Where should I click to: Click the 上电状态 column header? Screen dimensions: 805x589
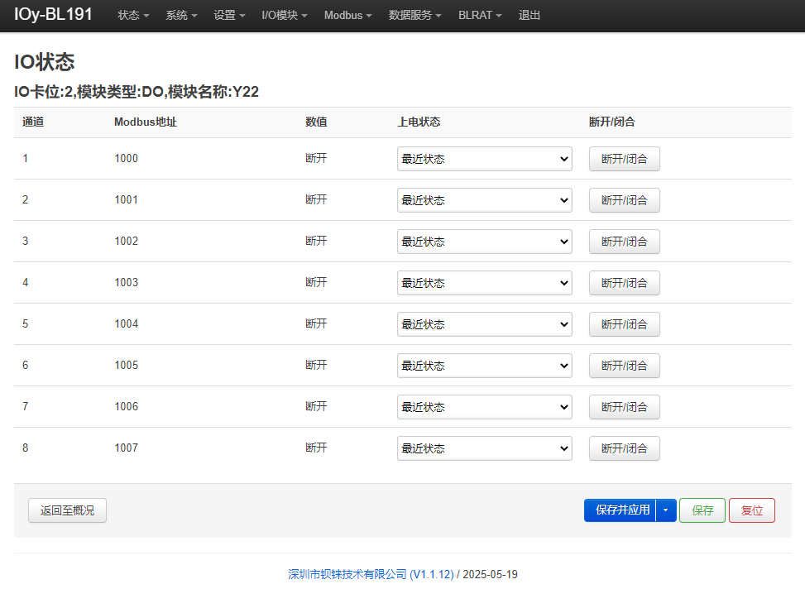pos(419,122)
